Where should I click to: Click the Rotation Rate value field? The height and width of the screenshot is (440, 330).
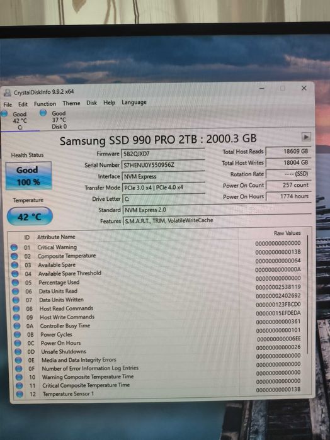tap(288, 174)
